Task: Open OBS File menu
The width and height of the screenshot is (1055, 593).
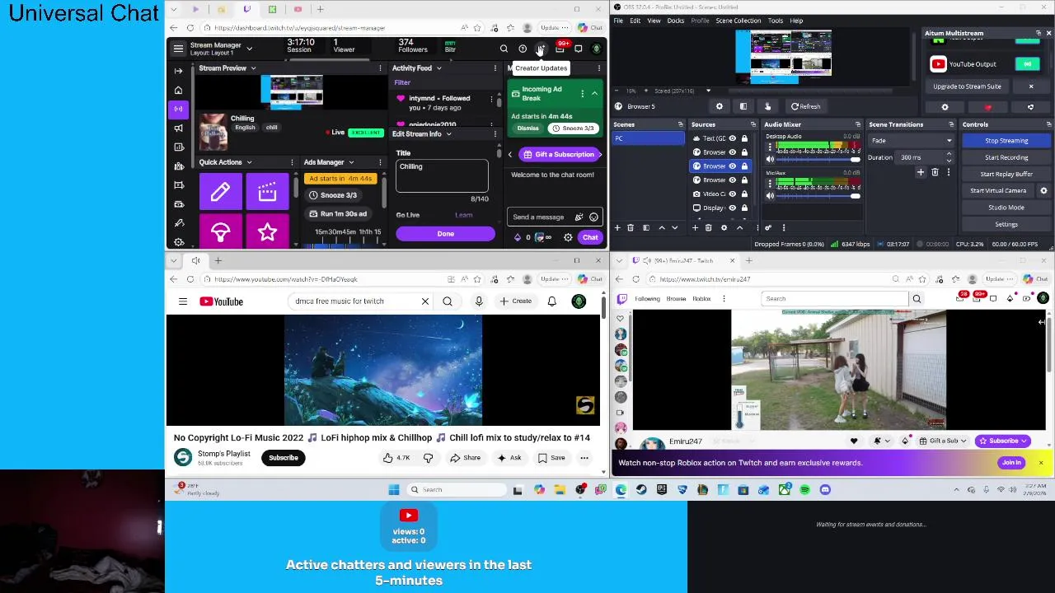Action: [x=618, y=21]
